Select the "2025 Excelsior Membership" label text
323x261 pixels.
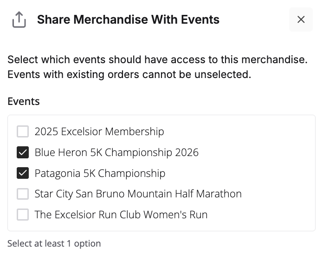(99, 131)
